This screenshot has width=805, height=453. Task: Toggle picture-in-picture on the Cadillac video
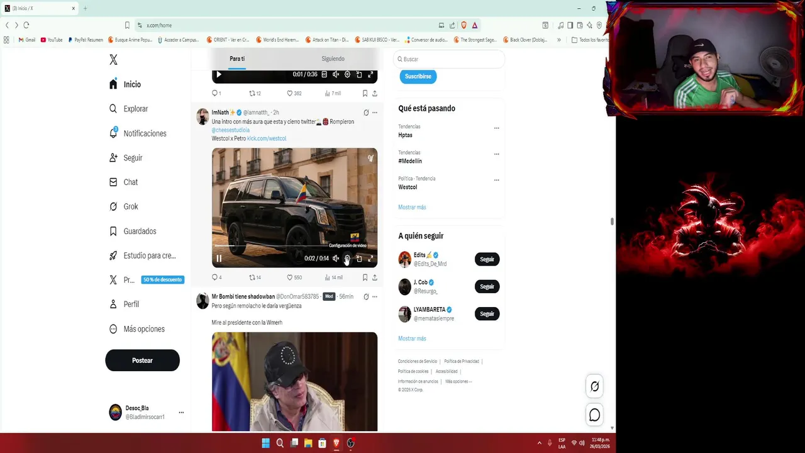tap(359, 258)
